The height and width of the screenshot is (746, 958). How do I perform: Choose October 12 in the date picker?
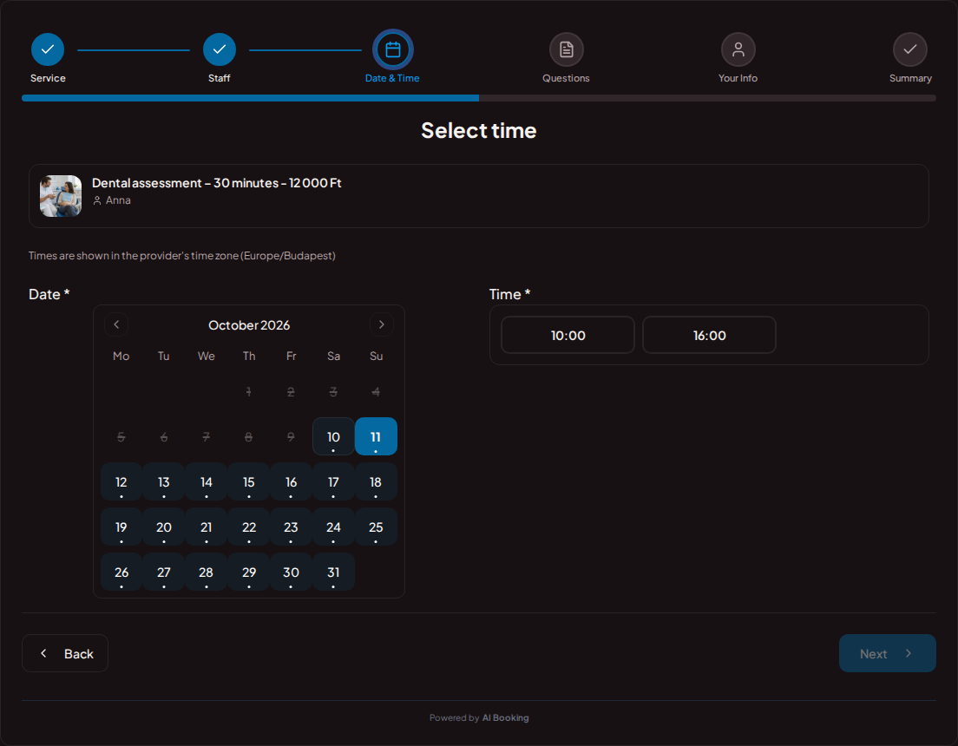click(121, 481)
